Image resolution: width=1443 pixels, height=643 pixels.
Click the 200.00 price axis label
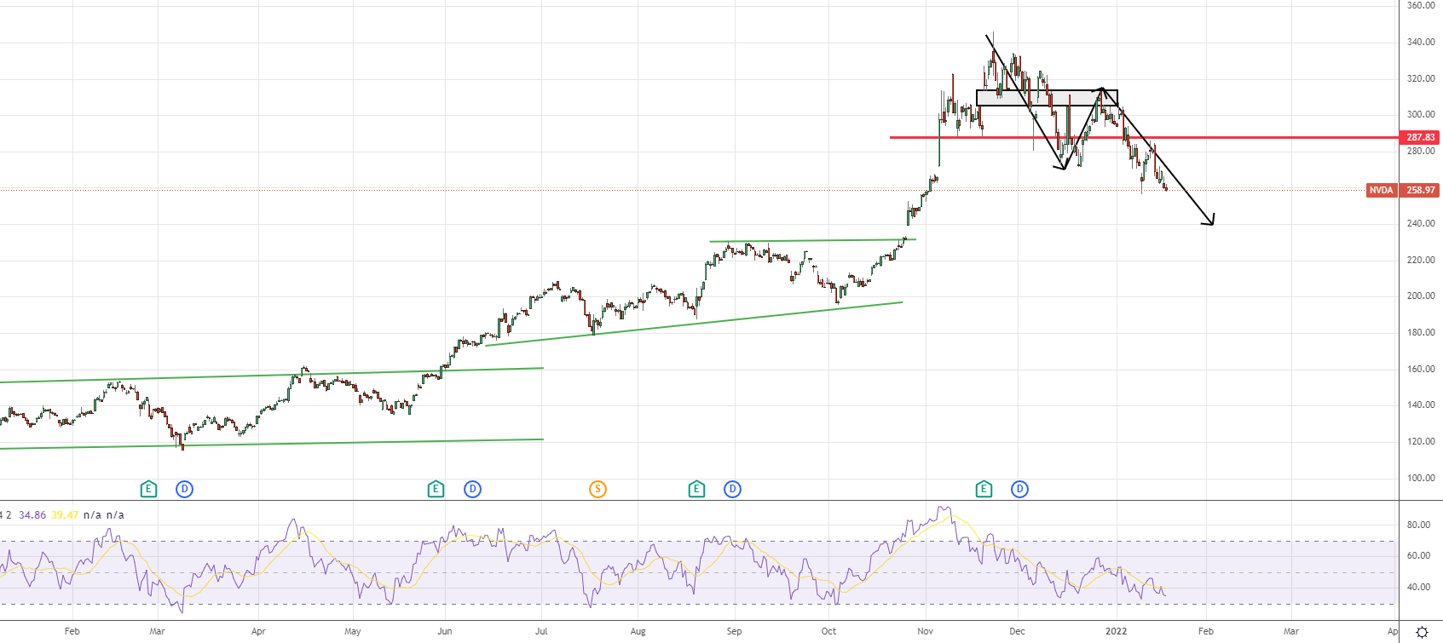click(1420, 296)
